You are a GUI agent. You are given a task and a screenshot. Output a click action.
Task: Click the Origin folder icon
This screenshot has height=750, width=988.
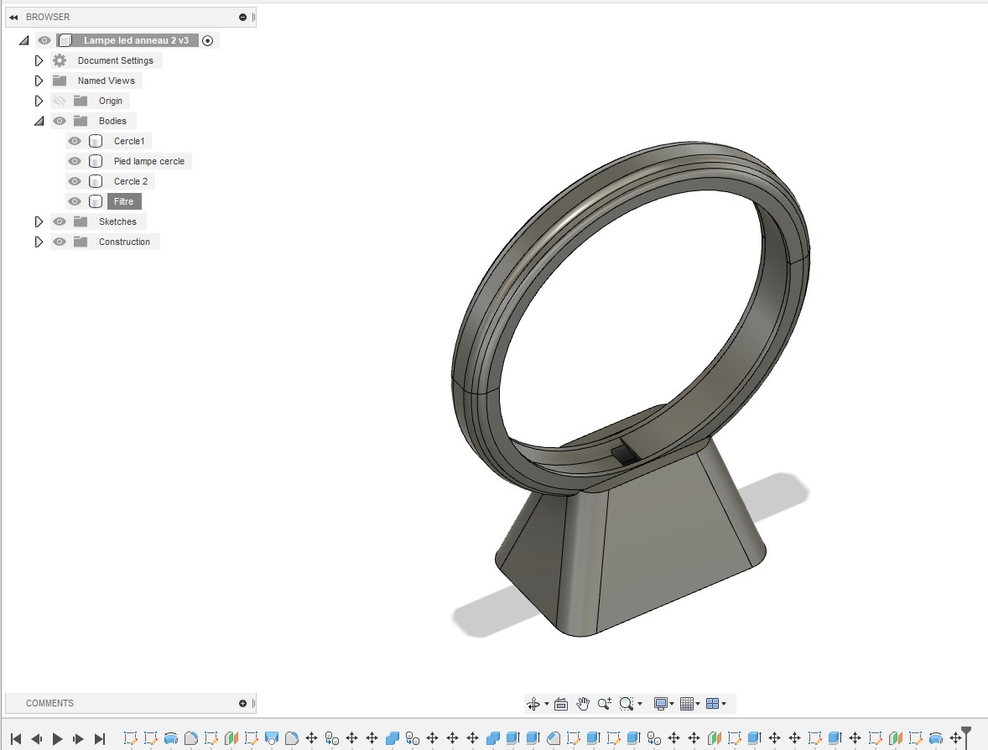click(80, 101)
